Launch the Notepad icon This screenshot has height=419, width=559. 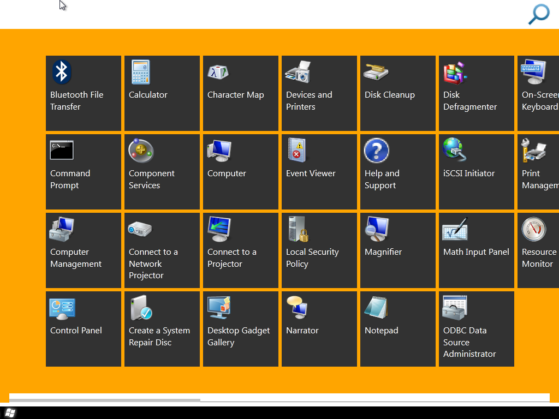376,308
